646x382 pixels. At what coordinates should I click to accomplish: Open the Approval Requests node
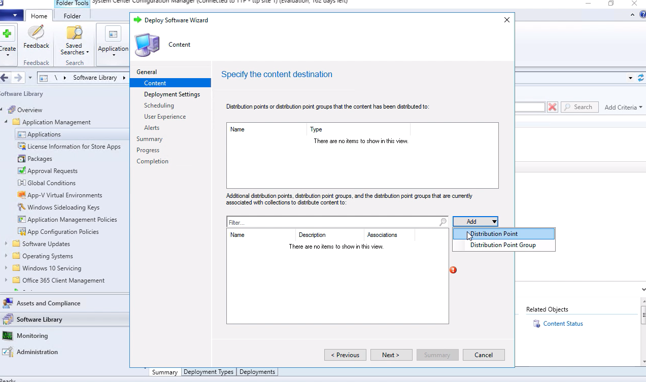[x=52, y=171]
